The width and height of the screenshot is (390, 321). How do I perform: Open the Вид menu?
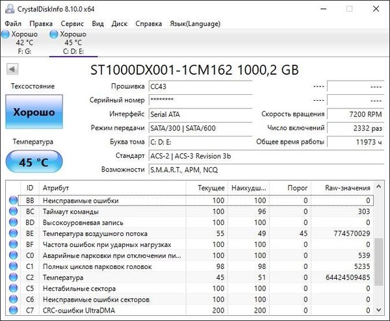tap(97, 23)
